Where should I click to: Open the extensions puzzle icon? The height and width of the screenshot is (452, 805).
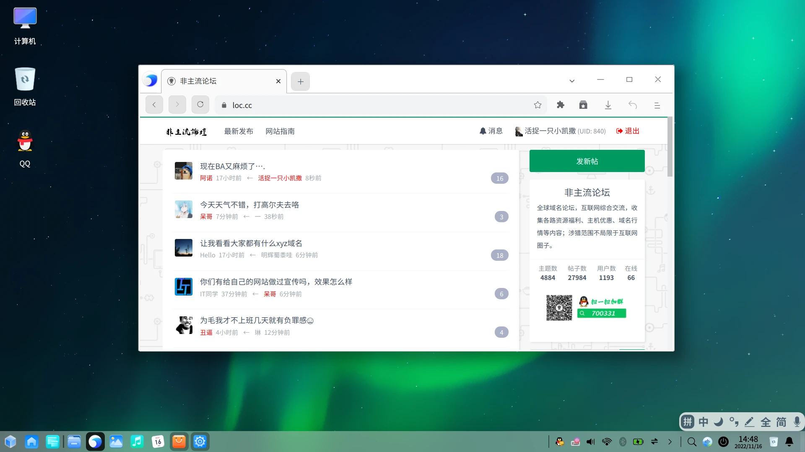[x=561, y=105]
